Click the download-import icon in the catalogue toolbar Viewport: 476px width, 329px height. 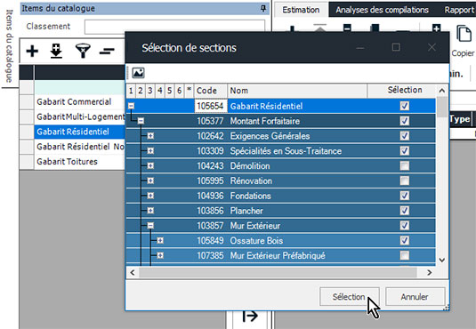(56, 51)
